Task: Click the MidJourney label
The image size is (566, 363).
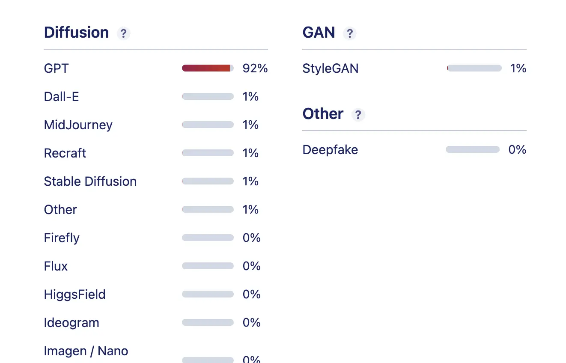Action: (78, 125)
